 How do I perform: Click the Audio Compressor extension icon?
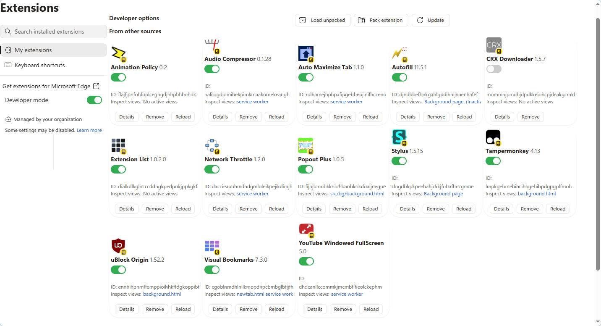point(212,46)
